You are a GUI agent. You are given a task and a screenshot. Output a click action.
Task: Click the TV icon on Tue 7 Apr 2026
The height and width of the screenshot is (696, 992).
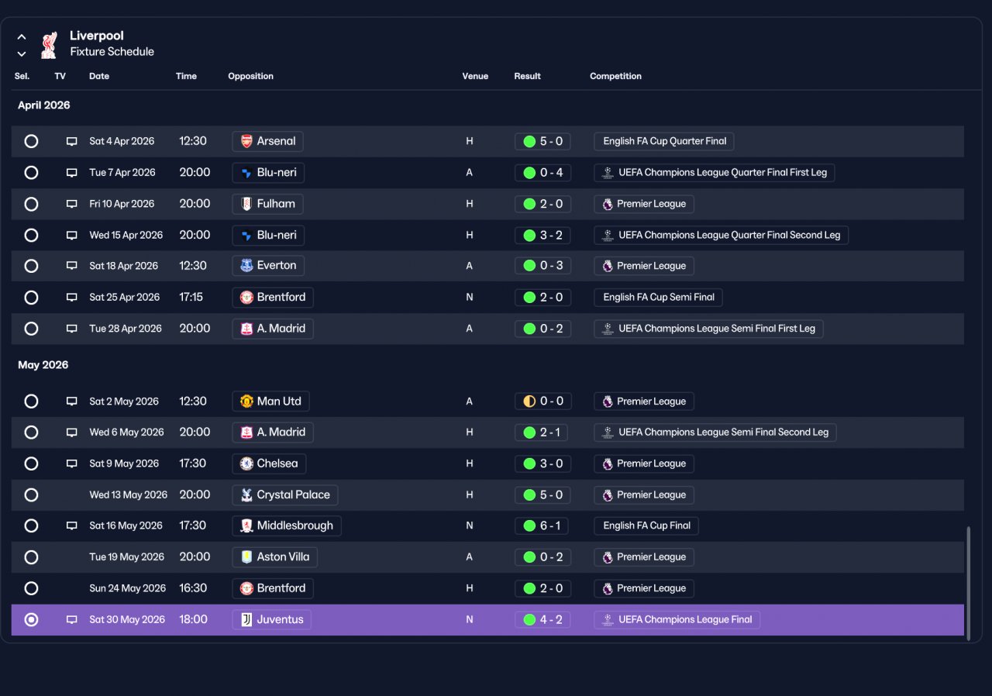point(72,173)
